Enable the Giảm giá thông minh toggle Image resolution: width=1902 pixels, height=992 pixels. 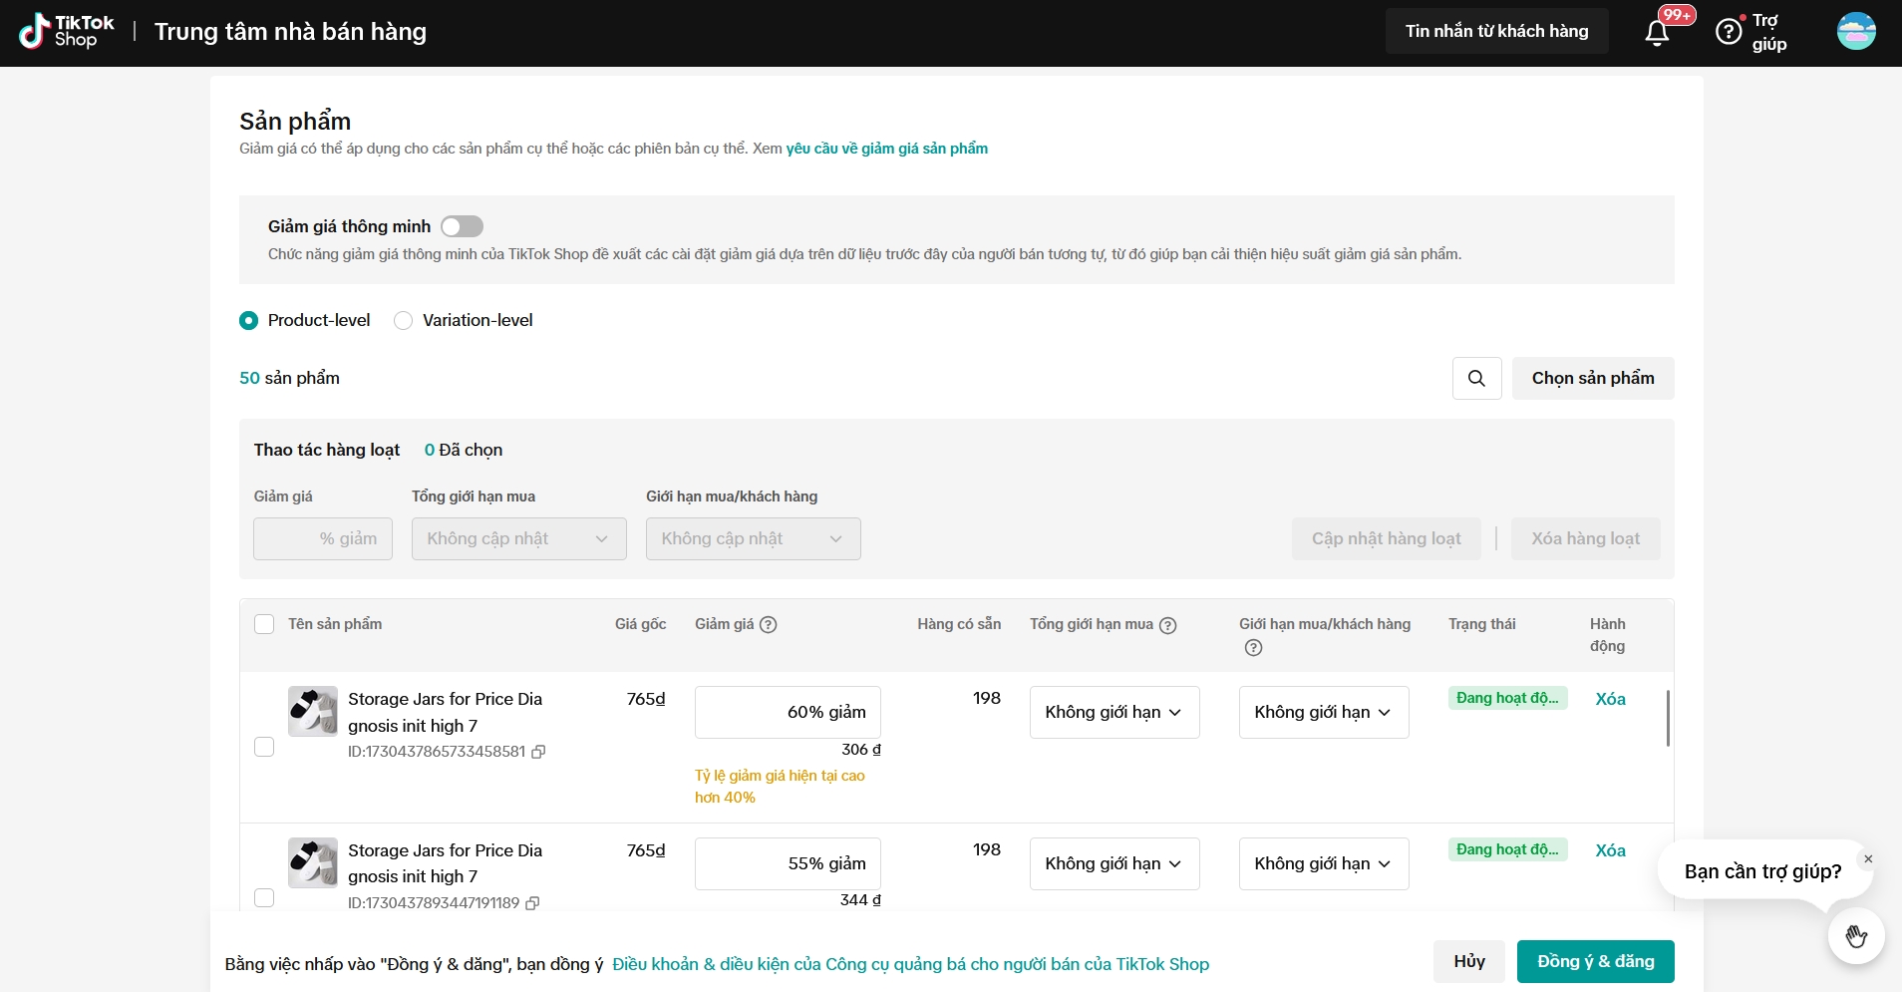pyautogui.click(x=462, y=226)
